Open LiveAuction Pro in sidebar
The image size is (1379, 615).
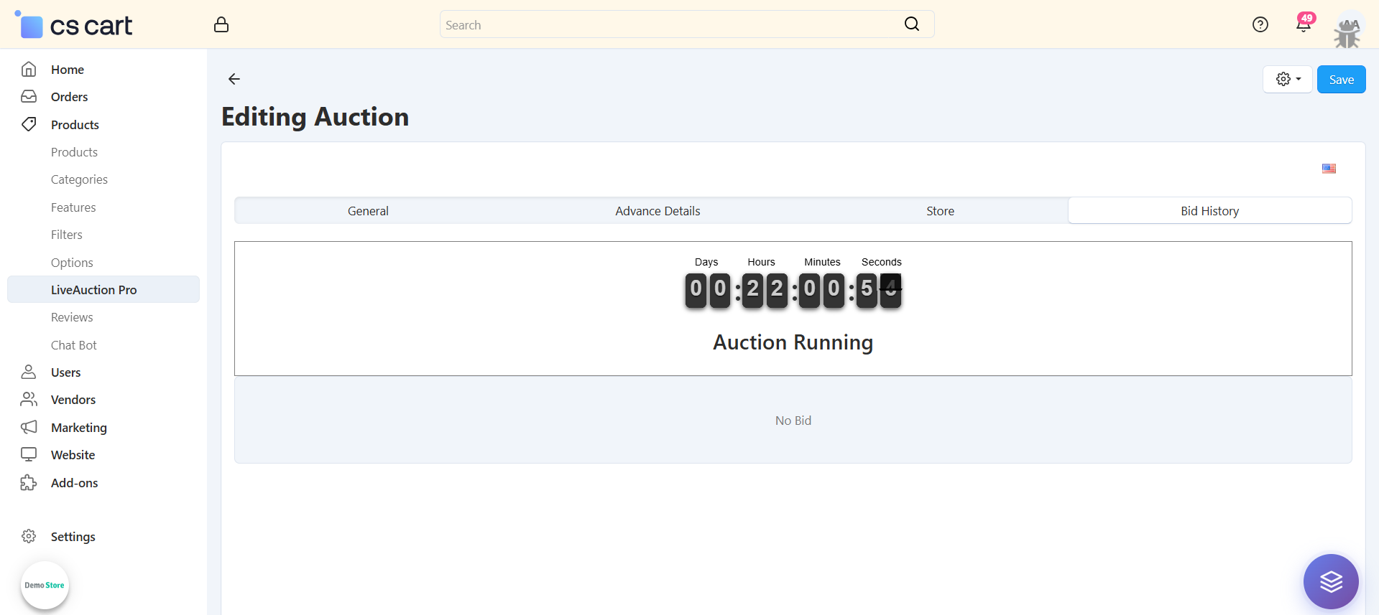click(93, 290)
